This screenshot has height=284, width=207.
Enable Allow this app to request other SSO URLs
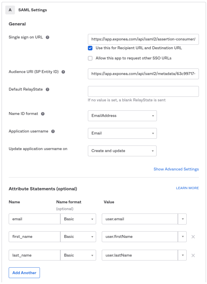(91, 58)
